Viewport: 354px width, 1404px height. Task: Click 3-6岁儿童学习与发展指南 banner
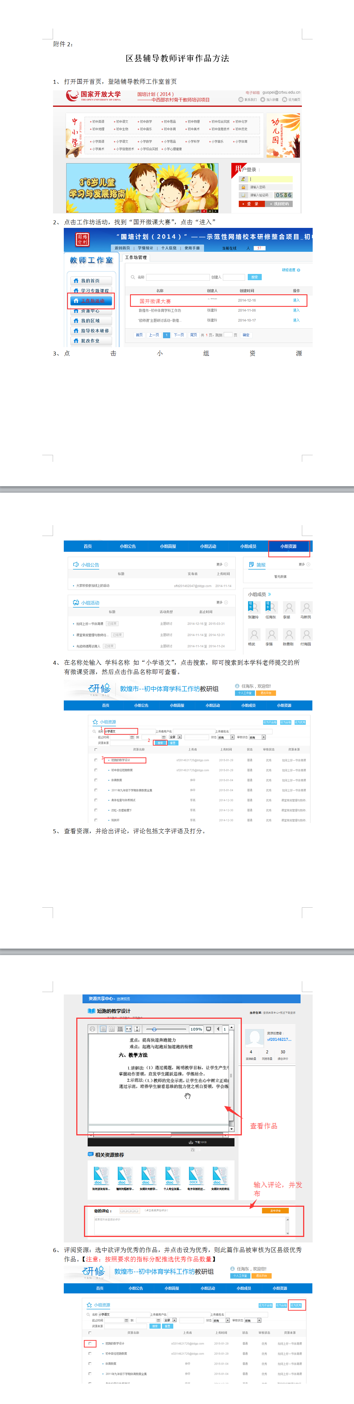tap(143, 188)
